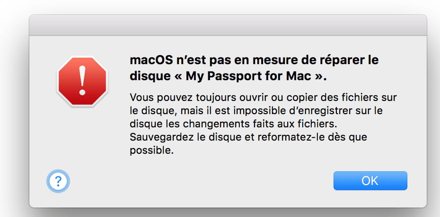Click the final word "possible." of the message
Viewport: 440px width, 217px height.
(152, 151)
